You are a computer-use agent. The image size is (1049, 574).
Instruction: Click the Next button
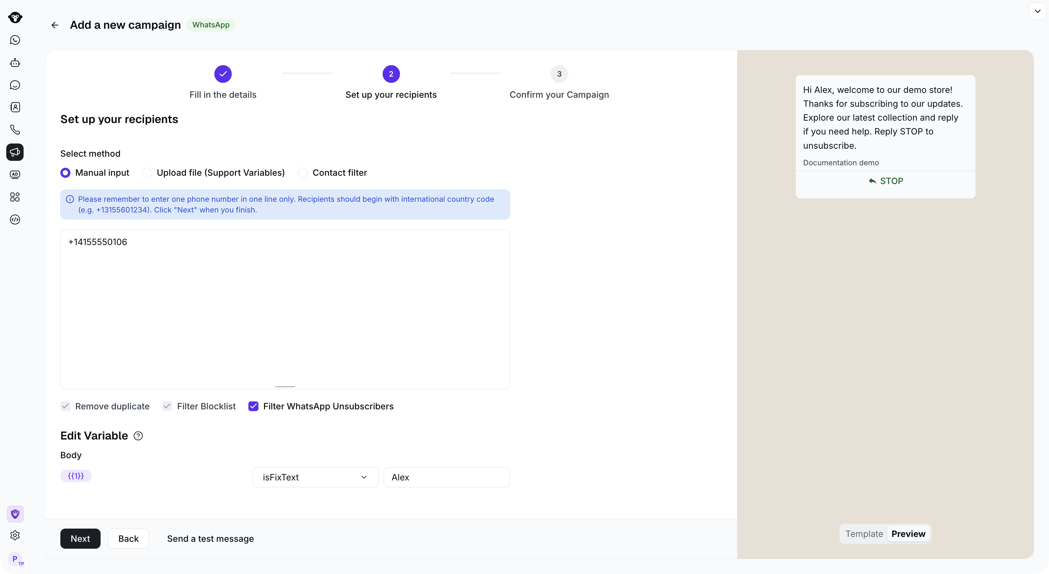(80, 539)
